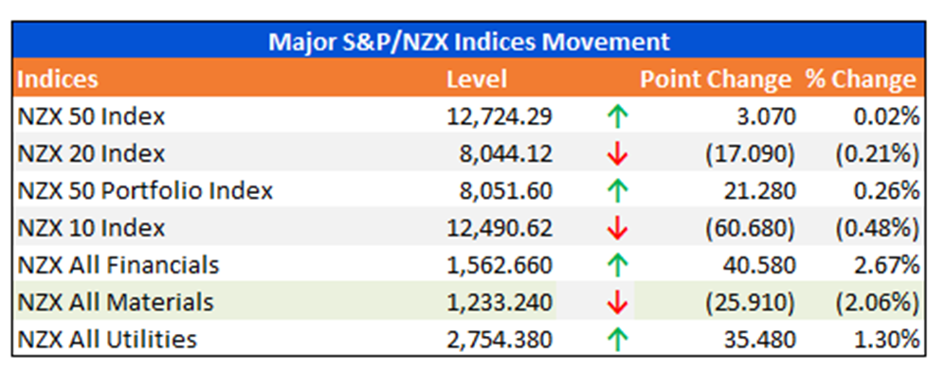Click the green up arrow for NZX 50 Index
This screenshot has width=945, height=370.
coord(618,116)
